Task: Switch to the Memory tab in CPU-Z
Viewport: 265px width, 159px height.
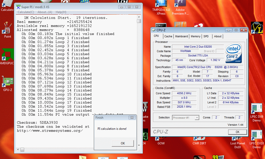Action: (x=195, y=36)
